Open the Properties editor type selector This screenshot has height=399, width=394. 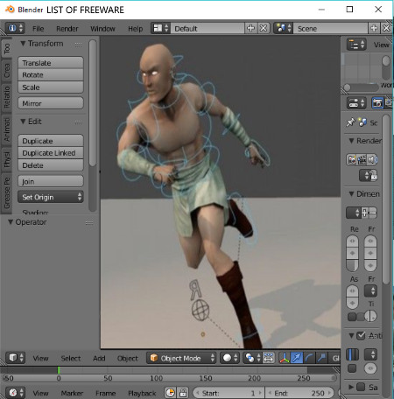tap(356, 103)
